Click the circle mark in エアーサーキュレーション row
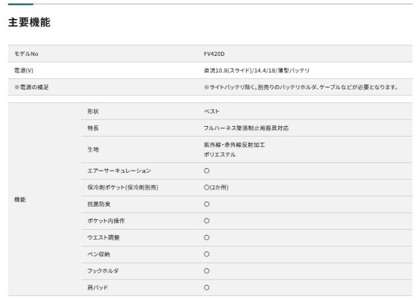The height and width of the screenshot is (300, 420). tap(207, 171)
